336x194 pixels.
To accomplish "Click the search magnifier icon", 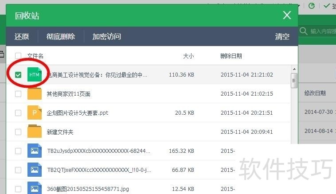I will coord(304,31).
